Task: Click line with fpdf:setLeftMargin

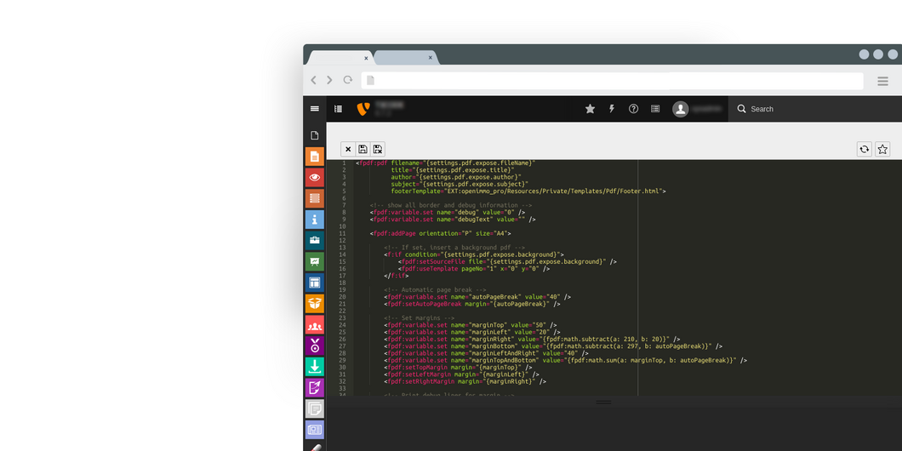Action: tap(462, 374)
